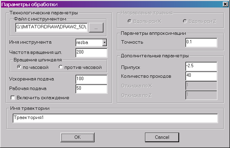The image size is (230, 148).
Task: Click the number of passes field showing 40
Action: pyautogui.click(x=201, y=76)
